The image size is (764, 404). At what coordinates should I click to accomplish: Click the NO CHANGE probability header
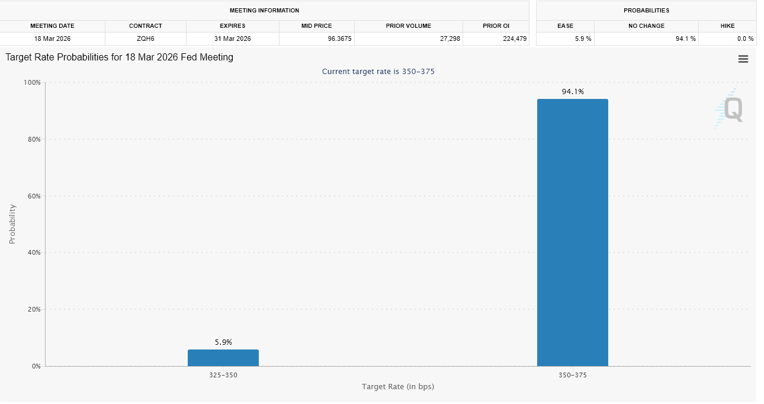coord(646,26)
